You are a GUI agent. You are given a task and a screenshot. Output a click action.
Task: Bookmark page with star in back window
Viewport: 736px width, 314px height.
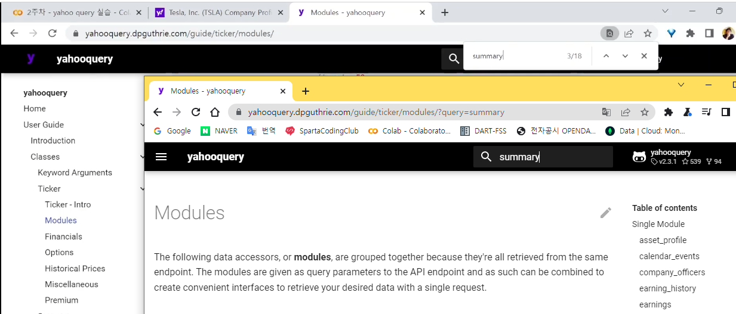[x=648, y=33]
